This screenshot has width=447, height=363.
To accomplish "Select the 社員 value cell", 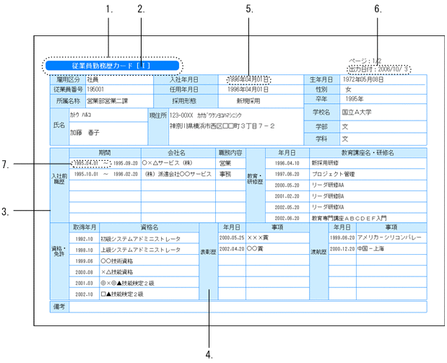I will tap(92, 80).
